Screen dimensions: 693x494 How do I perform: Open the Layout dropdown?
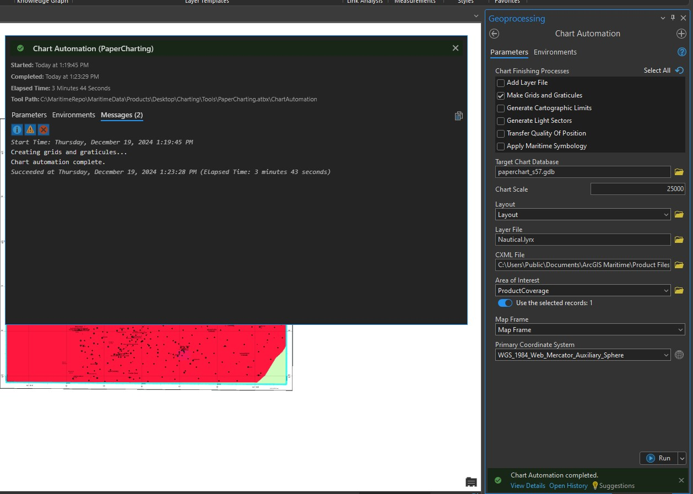point(666,214)
